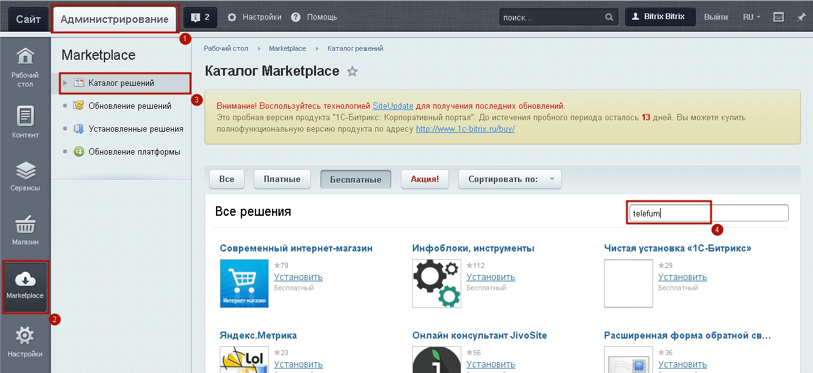
Task: Click the JivoSite thumbnail
Action: (436, 360)
